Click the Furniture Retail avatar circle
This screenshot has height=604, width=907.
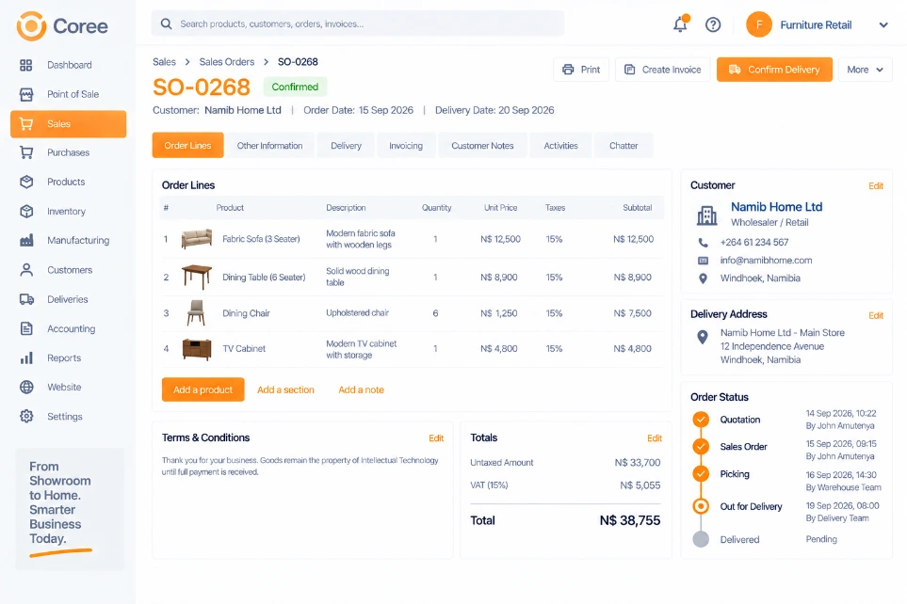[759, 24]
